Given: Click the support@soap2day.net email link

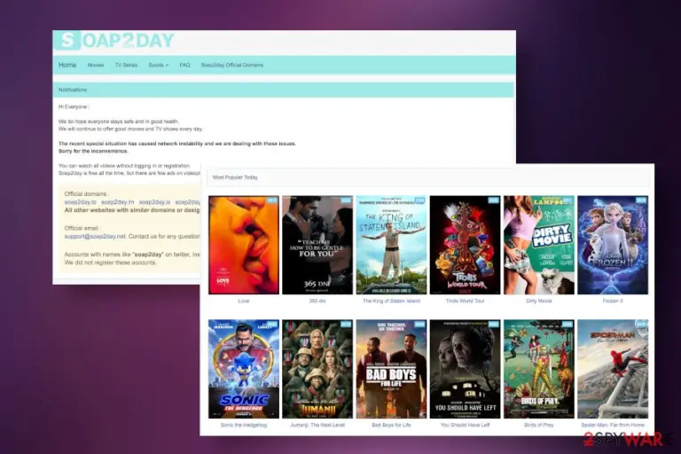Looking at the screenshot, I should point(95,237).
